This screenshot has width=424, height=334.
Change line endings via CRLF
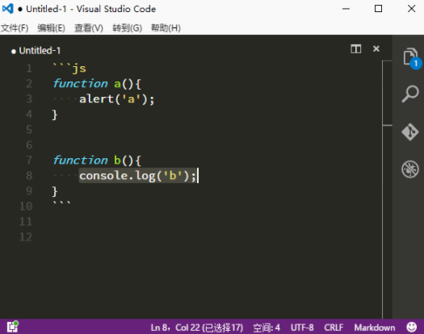click(x=334, y=328)
